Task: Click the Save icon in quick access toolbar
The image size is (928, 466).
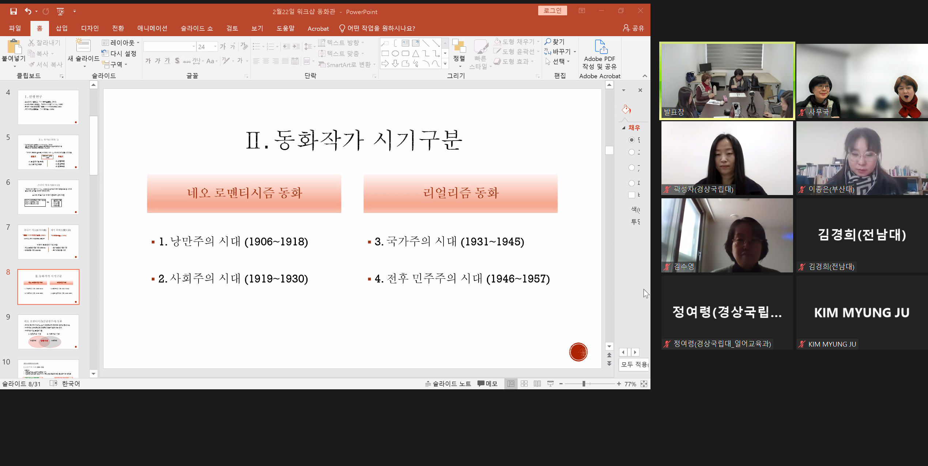Action: [14, 11]
